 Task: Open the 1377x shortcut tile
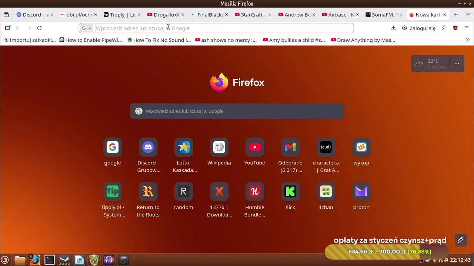(x=219, y=191)
